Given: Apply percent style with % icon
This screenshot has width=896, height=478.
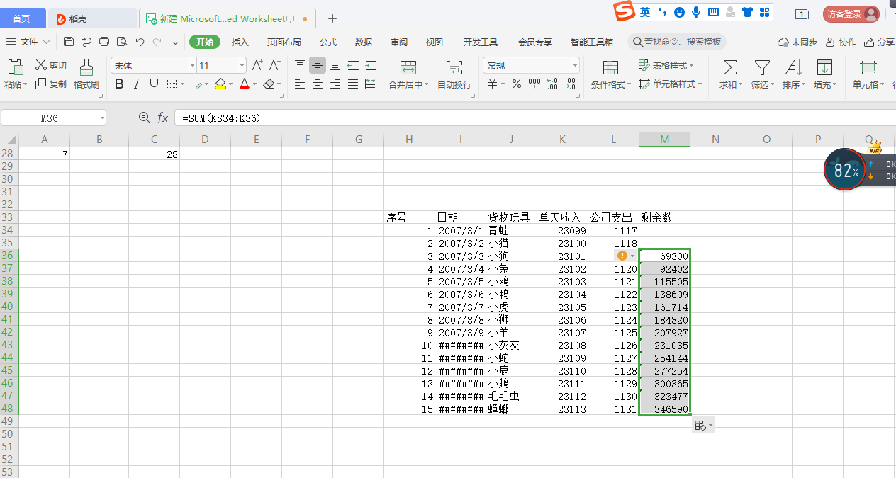Looking at the screenshot, I should click(x=517, y=84).
